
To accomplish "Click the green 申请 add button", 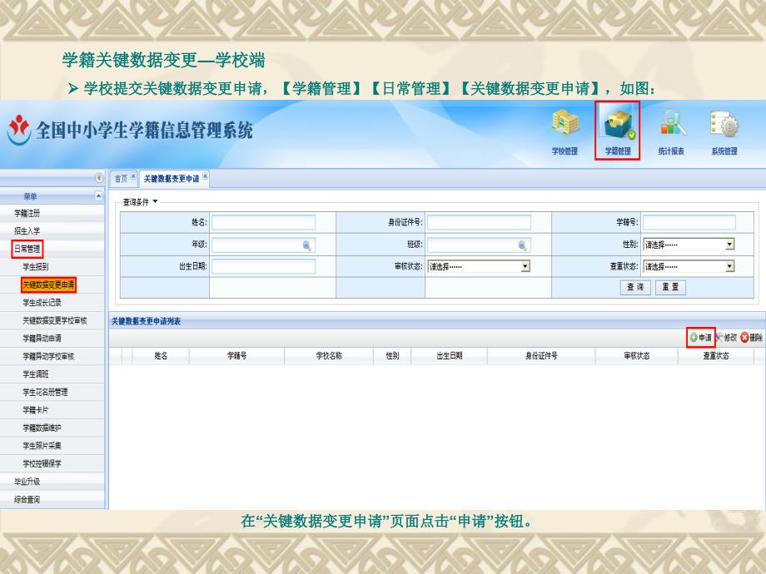I will (700, 338).
